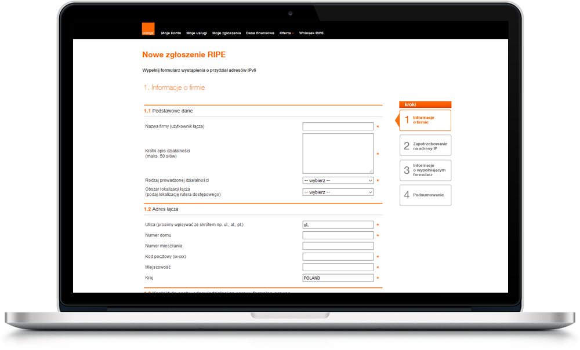The width and height of the screenshot is (580, 350).
Task: Click the Numer mieszkania label
Action: pyautogui.click(x=164, y=246)
